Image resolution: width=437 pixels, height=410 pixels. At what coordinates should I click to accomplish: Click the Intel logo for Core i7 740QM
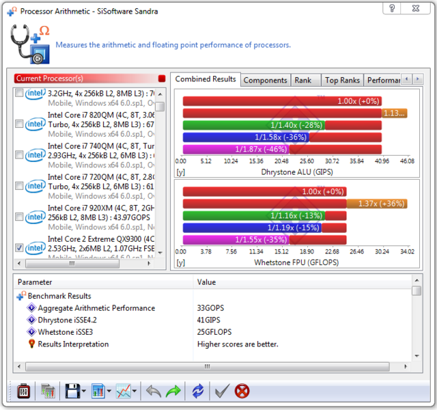35,155
